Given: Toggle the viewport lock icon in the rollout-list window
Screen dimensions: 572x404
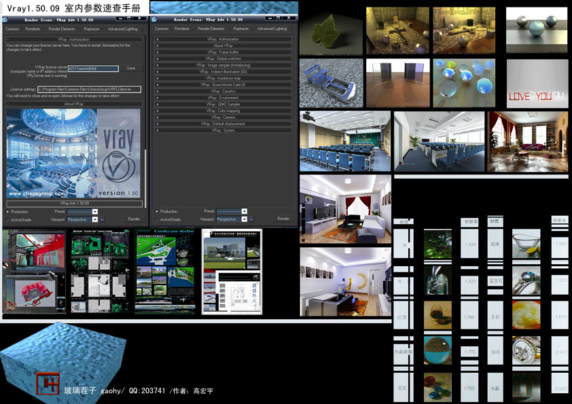Looking at the screenshot, I should (x=251, y=219).
